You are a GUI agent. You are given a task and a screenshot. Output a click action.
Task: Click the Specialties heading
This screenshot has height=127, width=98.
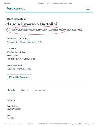pos(13,106)
